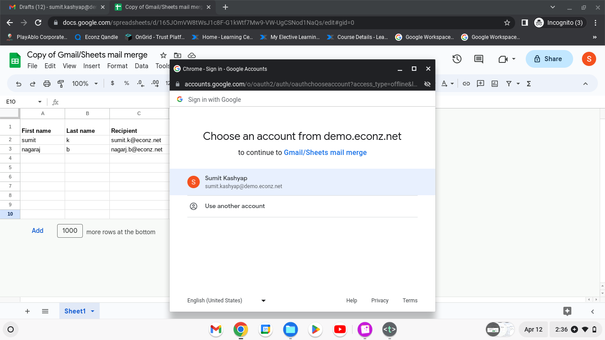The width and height of the screenshot is (605, 340).
Task: Star the Copy of Gmail/Sheets mail merge document
Action: pos(163,55)
